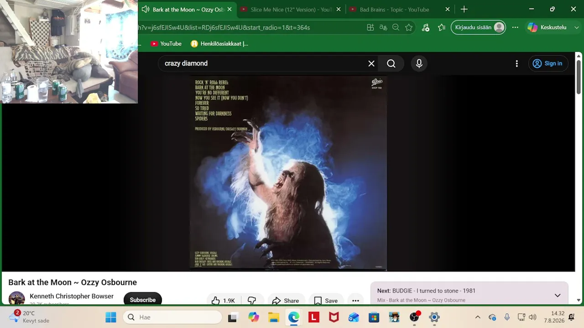Image resolution: width=584 pixels, height=328 pixels.
Task: Click the video player album art
Action: (288, 173)
